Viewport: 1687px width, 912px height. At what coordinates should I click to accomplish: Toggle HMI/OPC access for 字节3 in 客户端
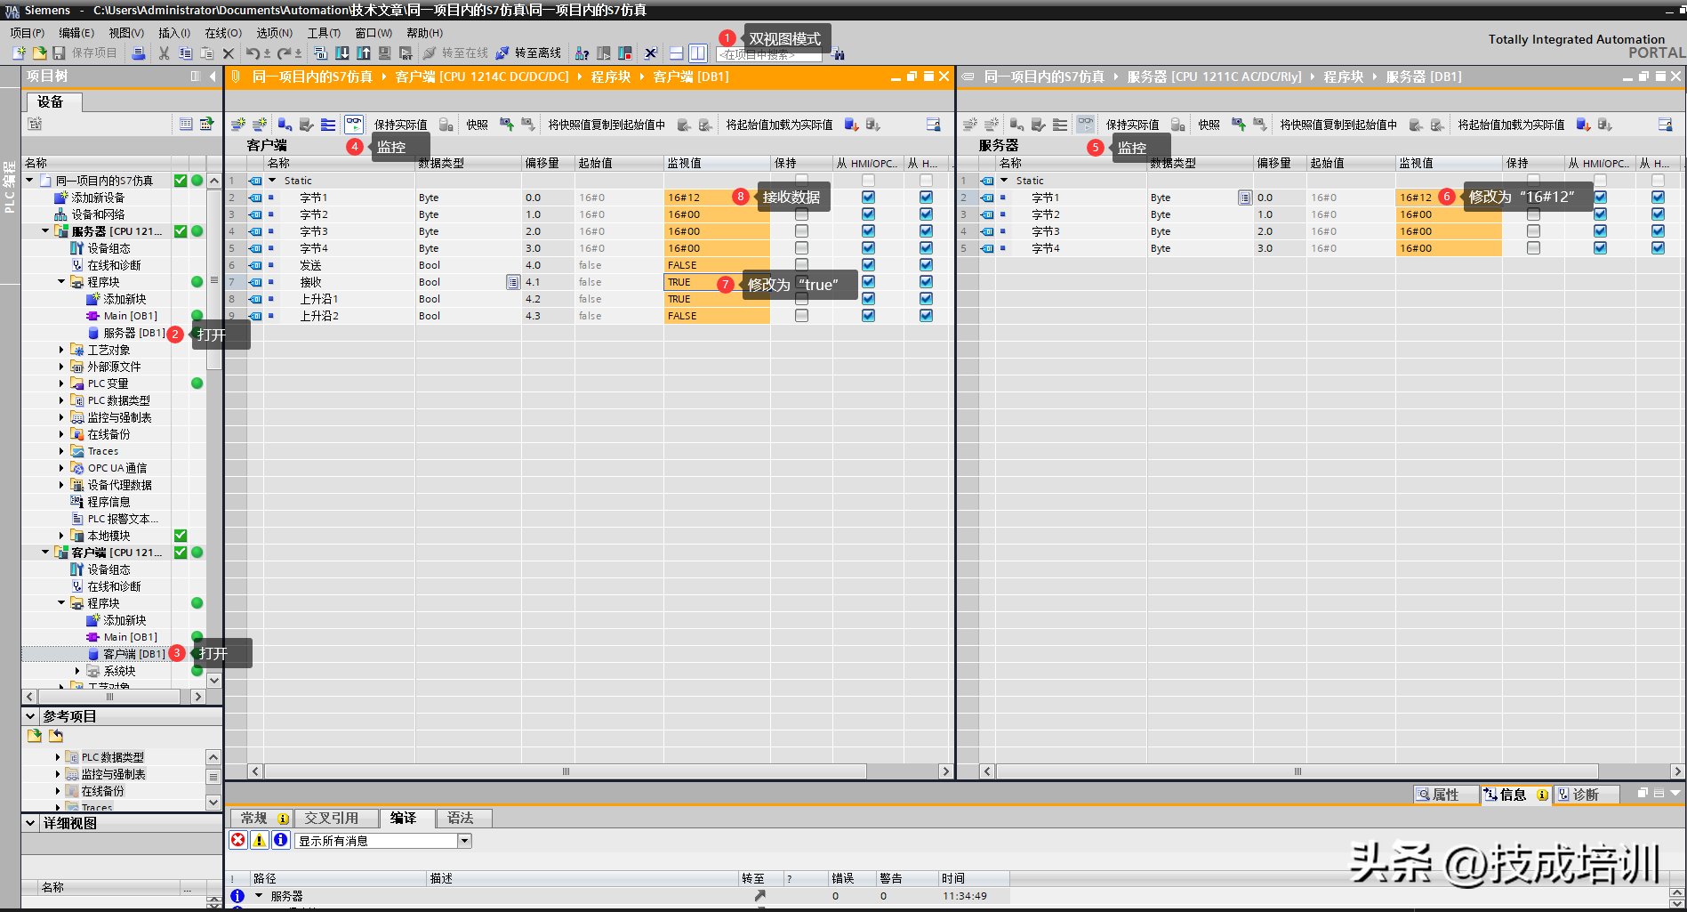point(868,231)
